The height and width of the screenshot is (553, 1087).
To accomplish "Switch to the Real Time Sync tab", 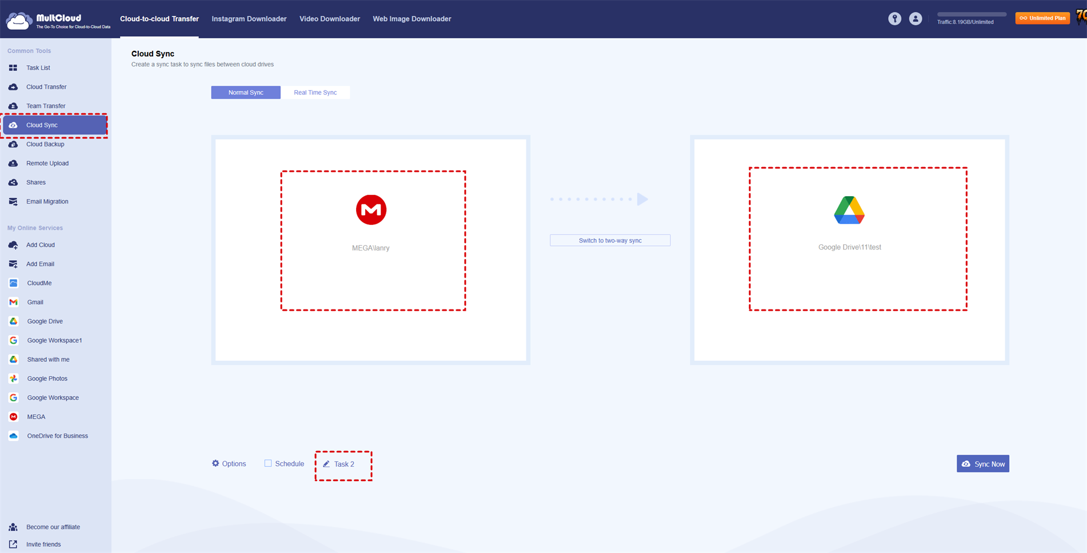I will pyautogui.click(x=315, y=93).
